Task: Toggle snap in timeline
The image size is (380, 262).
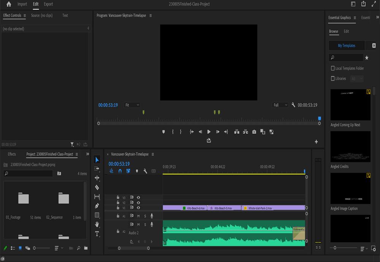Action: coord(120,171)
